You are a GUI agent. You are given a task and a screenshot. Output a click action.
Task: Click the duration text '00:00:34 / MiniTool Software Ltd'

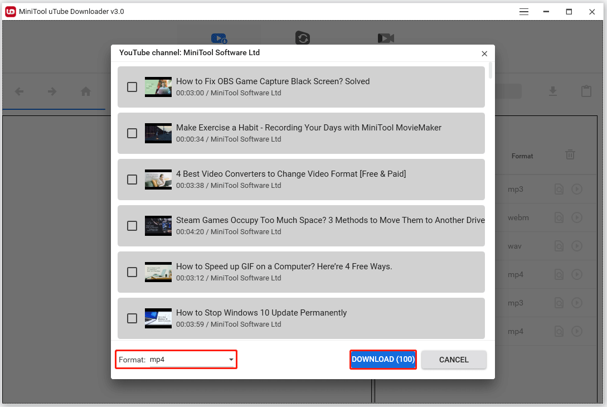(229, 139)
